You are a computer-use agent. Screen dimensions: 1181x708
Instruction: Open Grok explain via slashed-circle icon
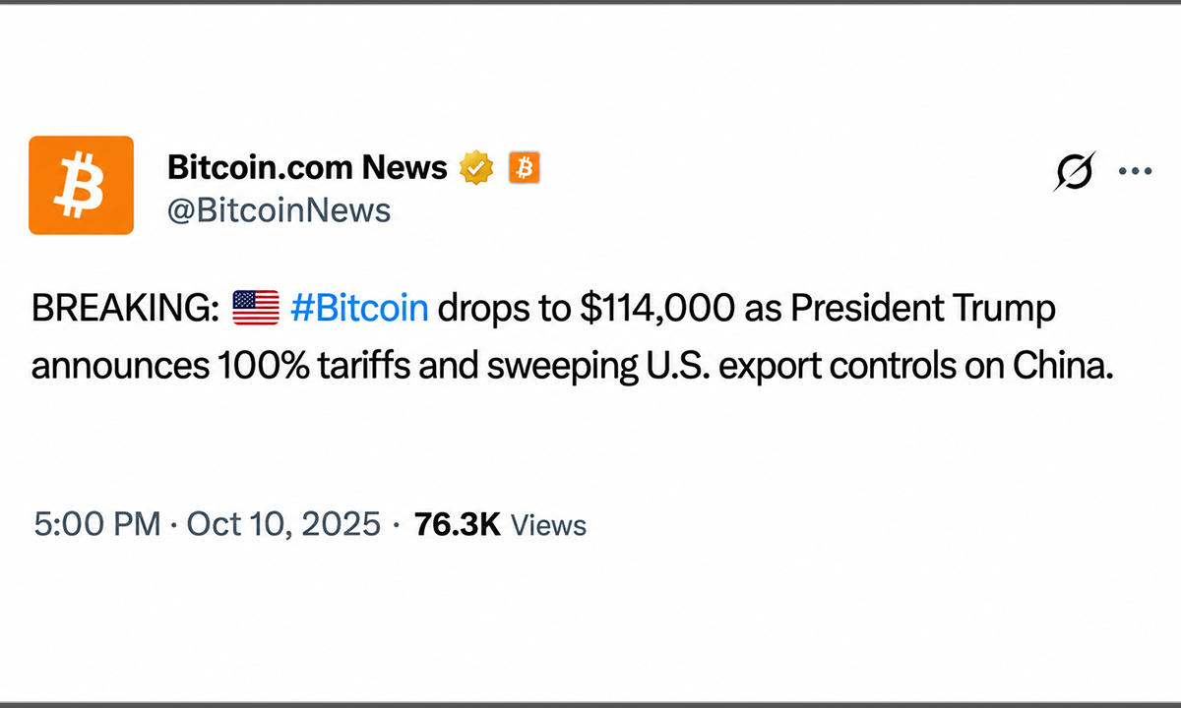tap(1075, 171)
